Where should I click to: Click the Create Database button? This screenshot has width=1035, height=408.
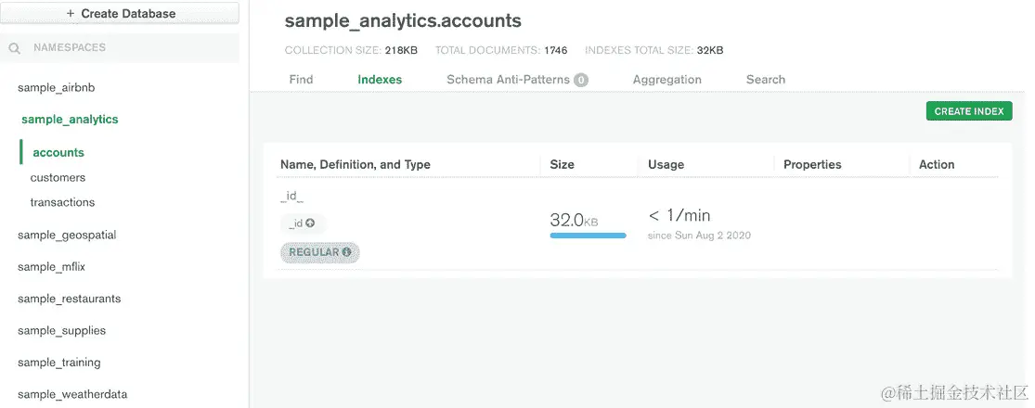click(120, 13)
